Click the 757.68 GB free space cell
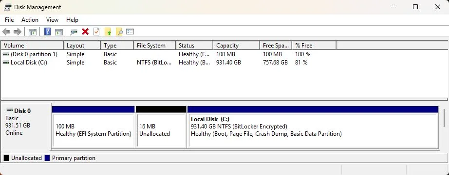This screenshot has height=175, width=449. tap(275, 63)
